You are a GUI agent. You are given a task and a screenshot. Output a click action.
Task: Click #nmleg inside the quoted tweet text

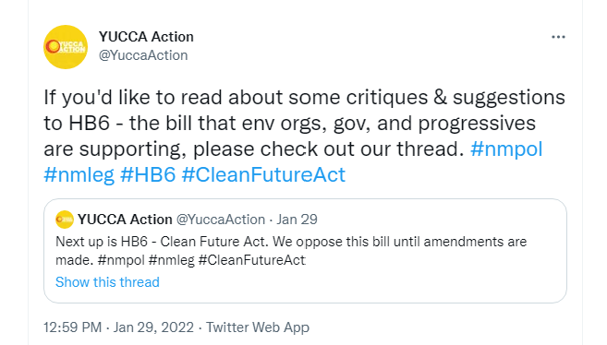(171, 260)
